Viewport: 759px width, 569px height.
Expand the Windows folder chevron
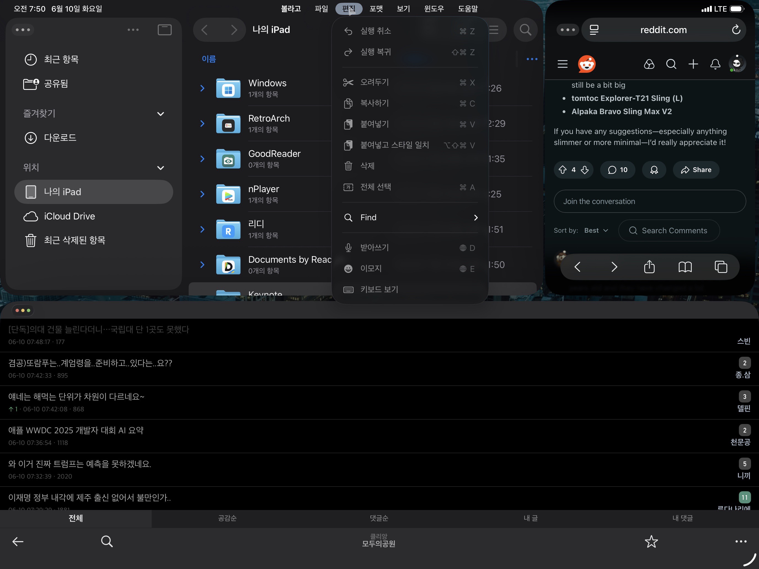point(202,88)
